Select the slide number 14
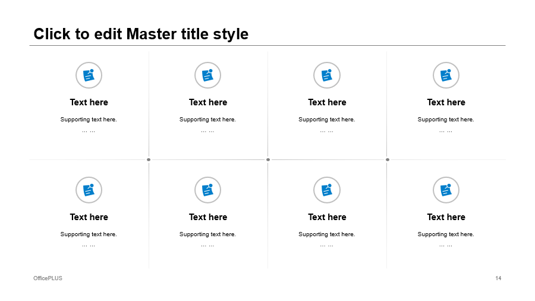 (498, 278)
